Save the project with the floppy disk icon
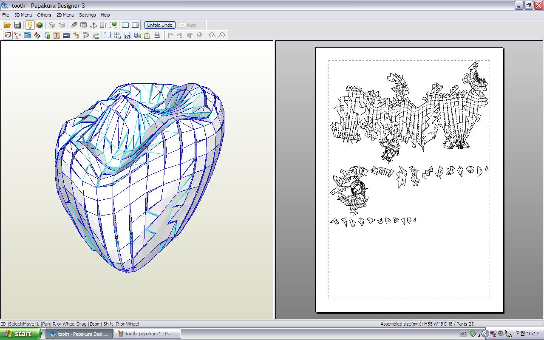Image resolution: width=544 pixels, height=340 pixels. [x=17, y=25]
